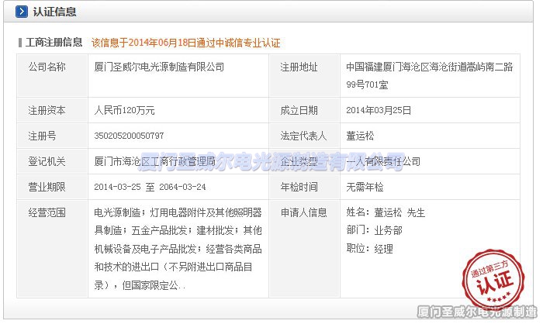Select the 工商注册信息 section heading

coord(54,42)
